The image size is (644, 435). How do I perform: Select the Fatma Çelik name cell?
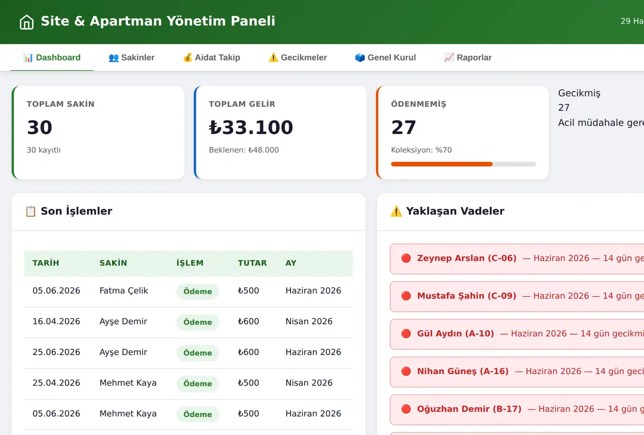tap(123, 291)
